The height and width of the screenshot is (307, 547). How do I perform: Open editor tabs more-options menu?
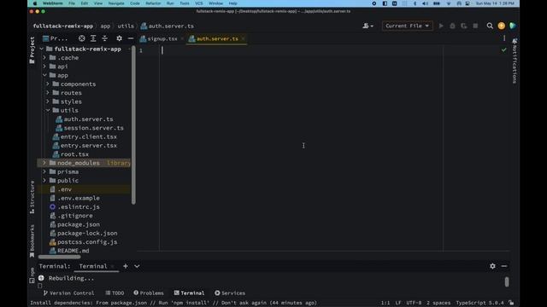(504, 38)
